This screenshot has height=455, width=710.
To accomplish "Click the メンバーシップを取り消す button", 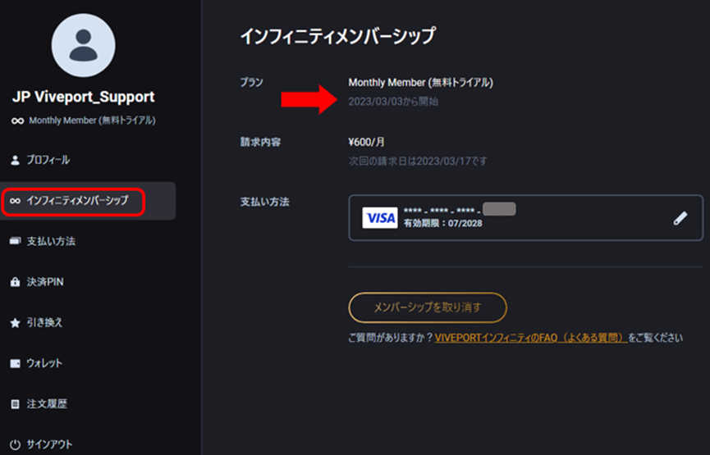I will tap(428, 307).
